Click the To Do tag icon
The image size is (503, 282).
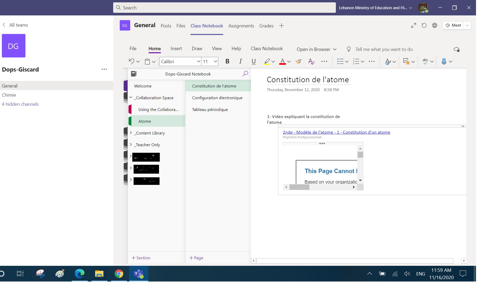click(x=406, y=62)
